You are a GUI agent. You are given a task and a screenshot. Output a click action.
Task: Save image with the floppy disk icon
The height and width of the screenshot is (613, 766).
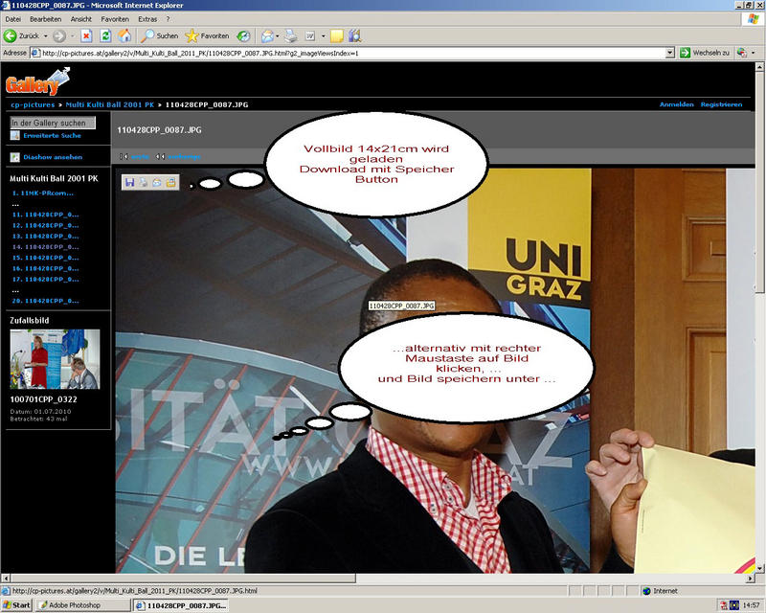pyautogui.click(x=129, y=182)
